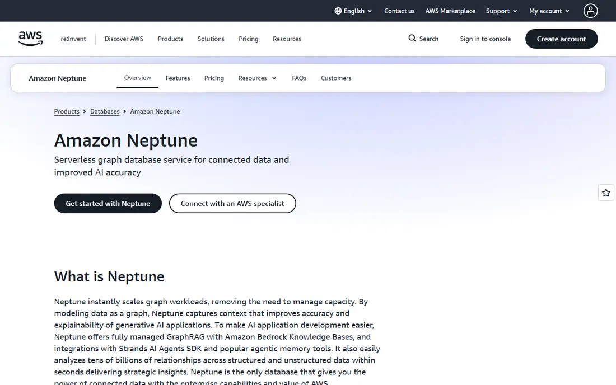The height and width of the screenshot is (385, 616).
Task: Switch to the Neptune Pricing tab
Action: [x=214, y=78]
